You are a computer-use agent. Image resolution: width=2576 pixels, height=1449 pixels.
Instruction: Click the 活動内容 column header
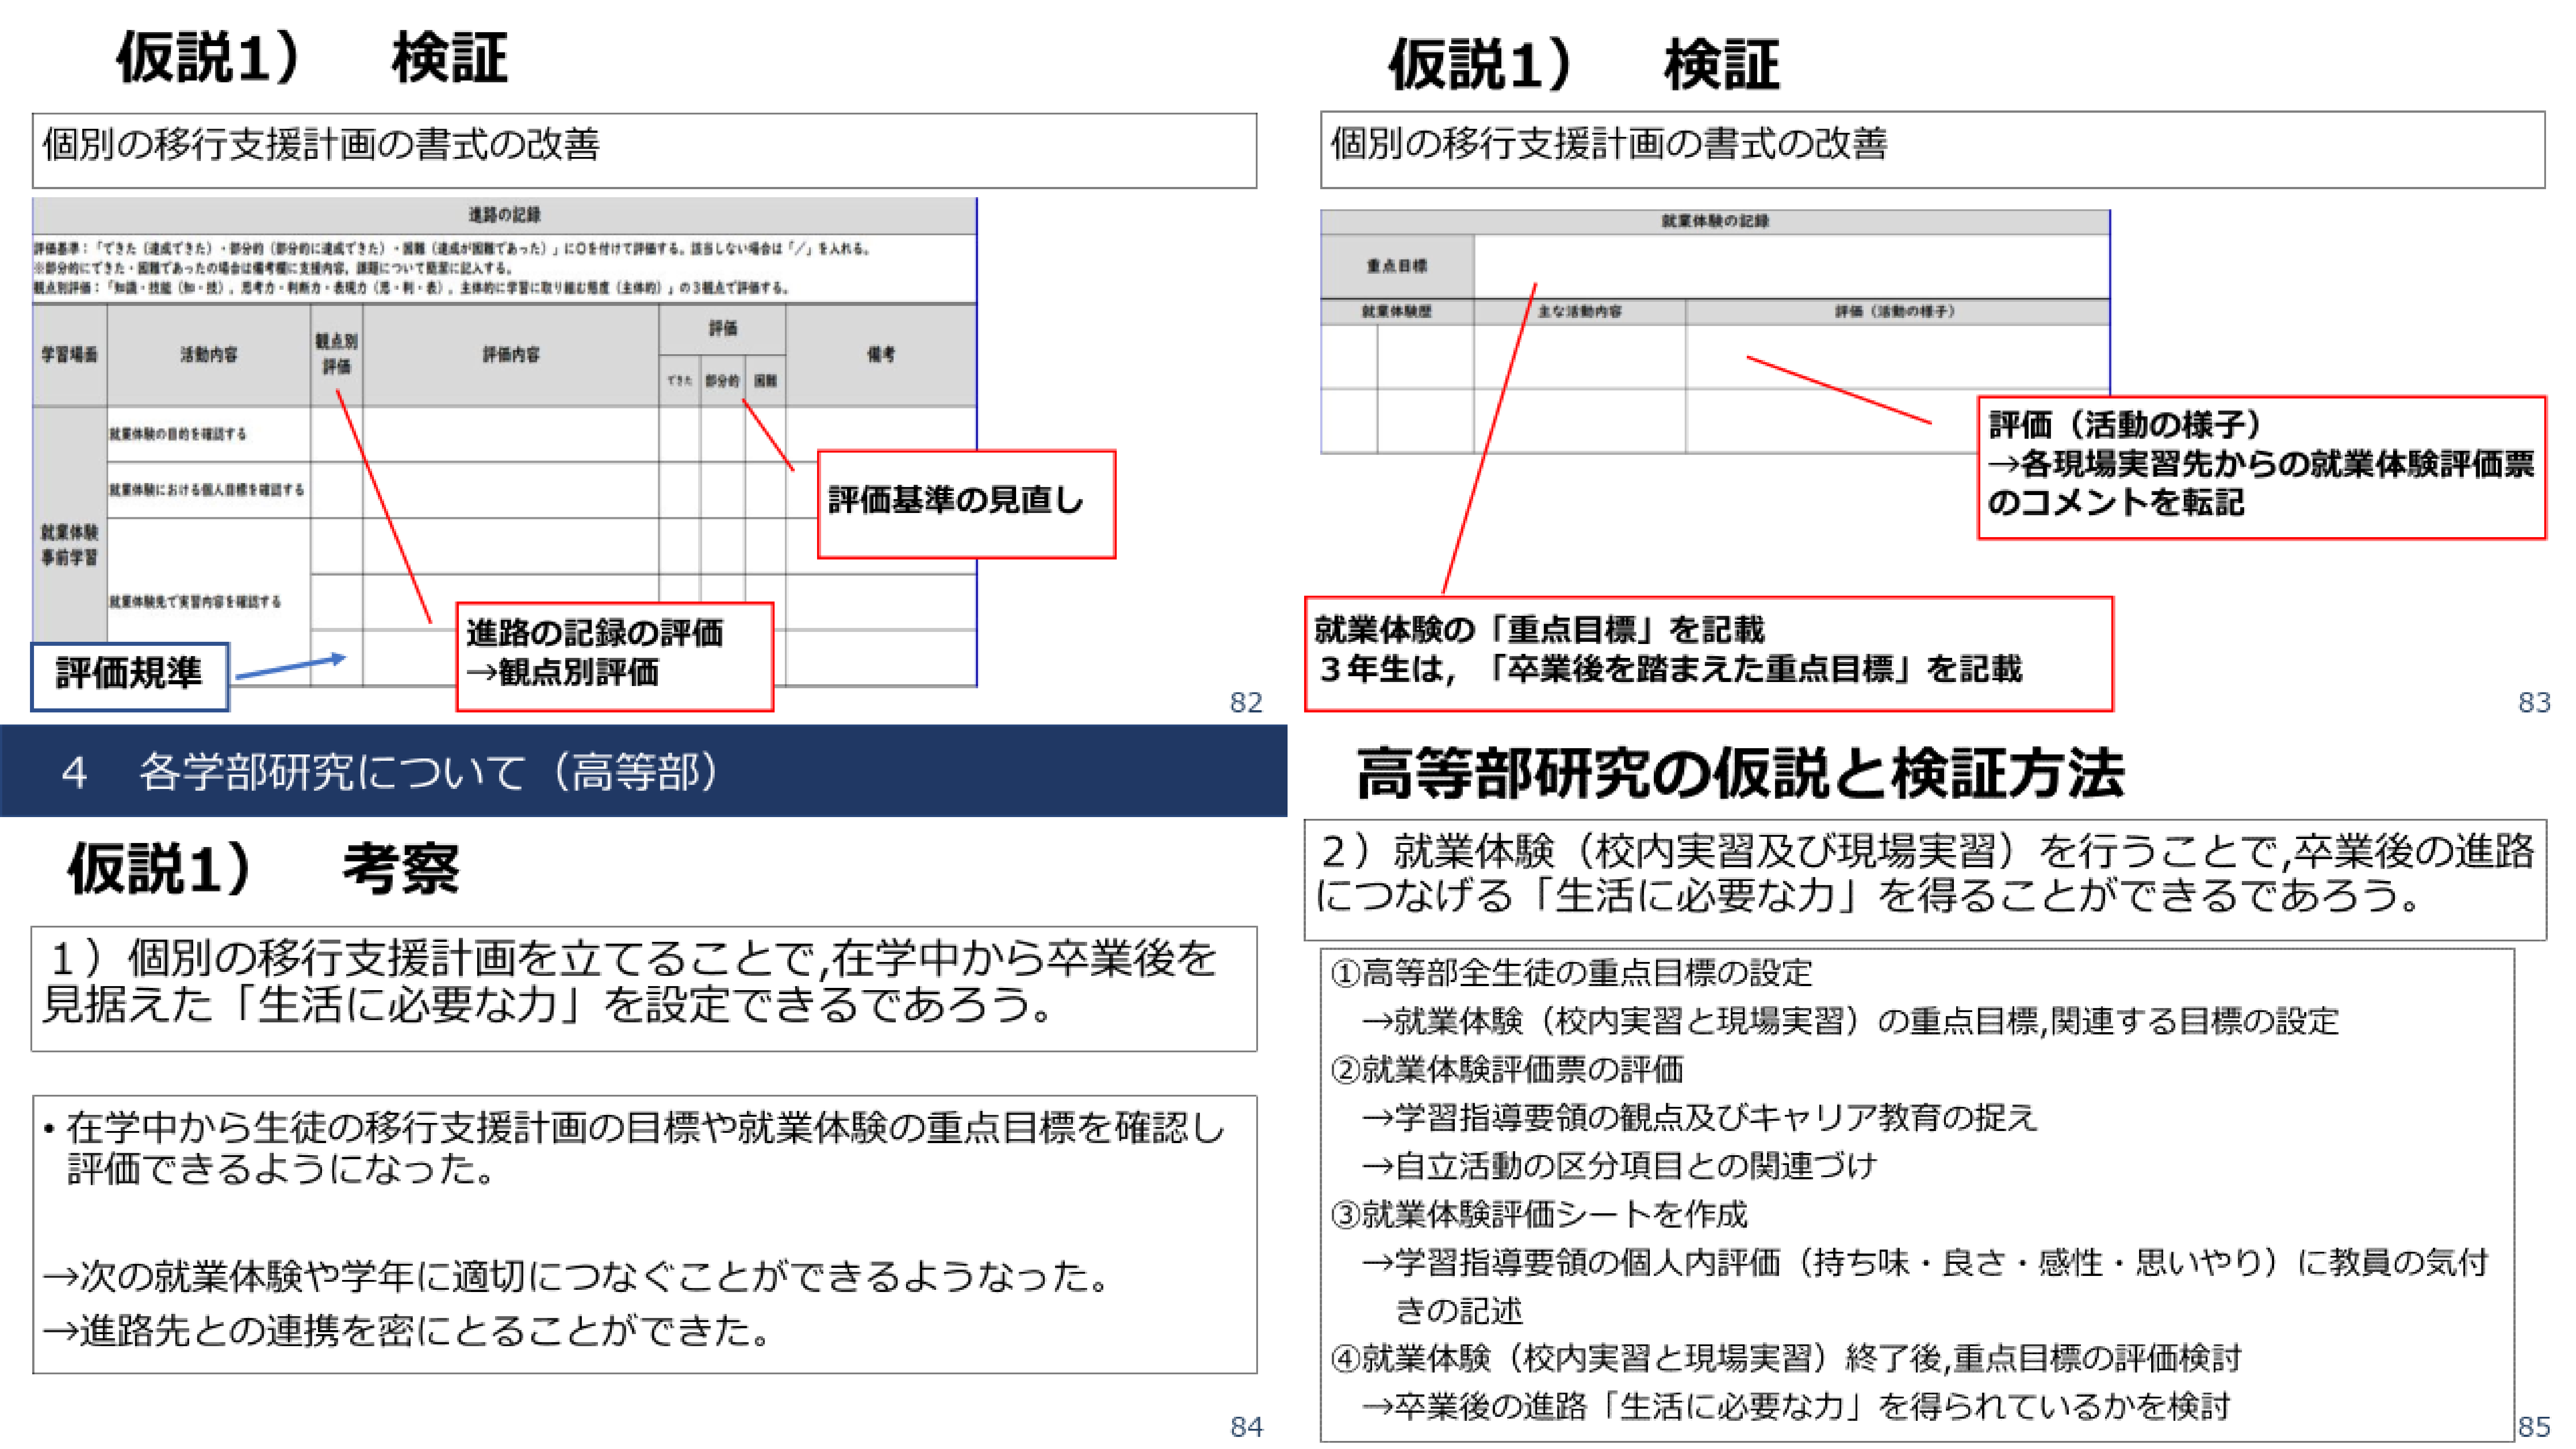tap(208, 355)
